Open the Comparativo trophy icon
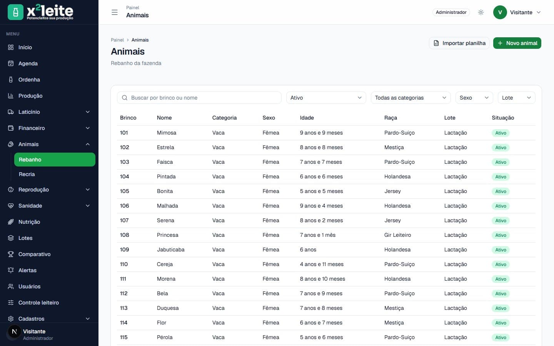The height and width of the screenshot is (346, 554). tap(11, 254)
